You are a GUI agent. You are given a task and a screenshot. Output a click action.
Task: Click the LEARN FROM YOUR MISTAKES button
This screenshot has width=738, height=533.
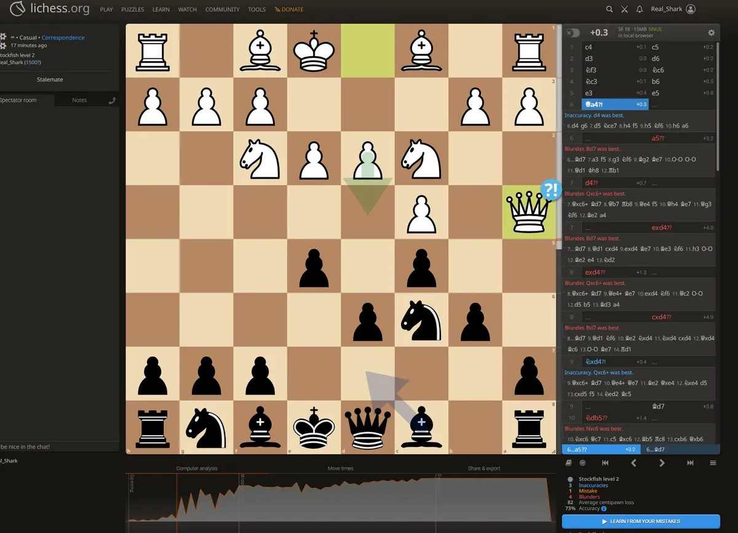click(641, 521)
